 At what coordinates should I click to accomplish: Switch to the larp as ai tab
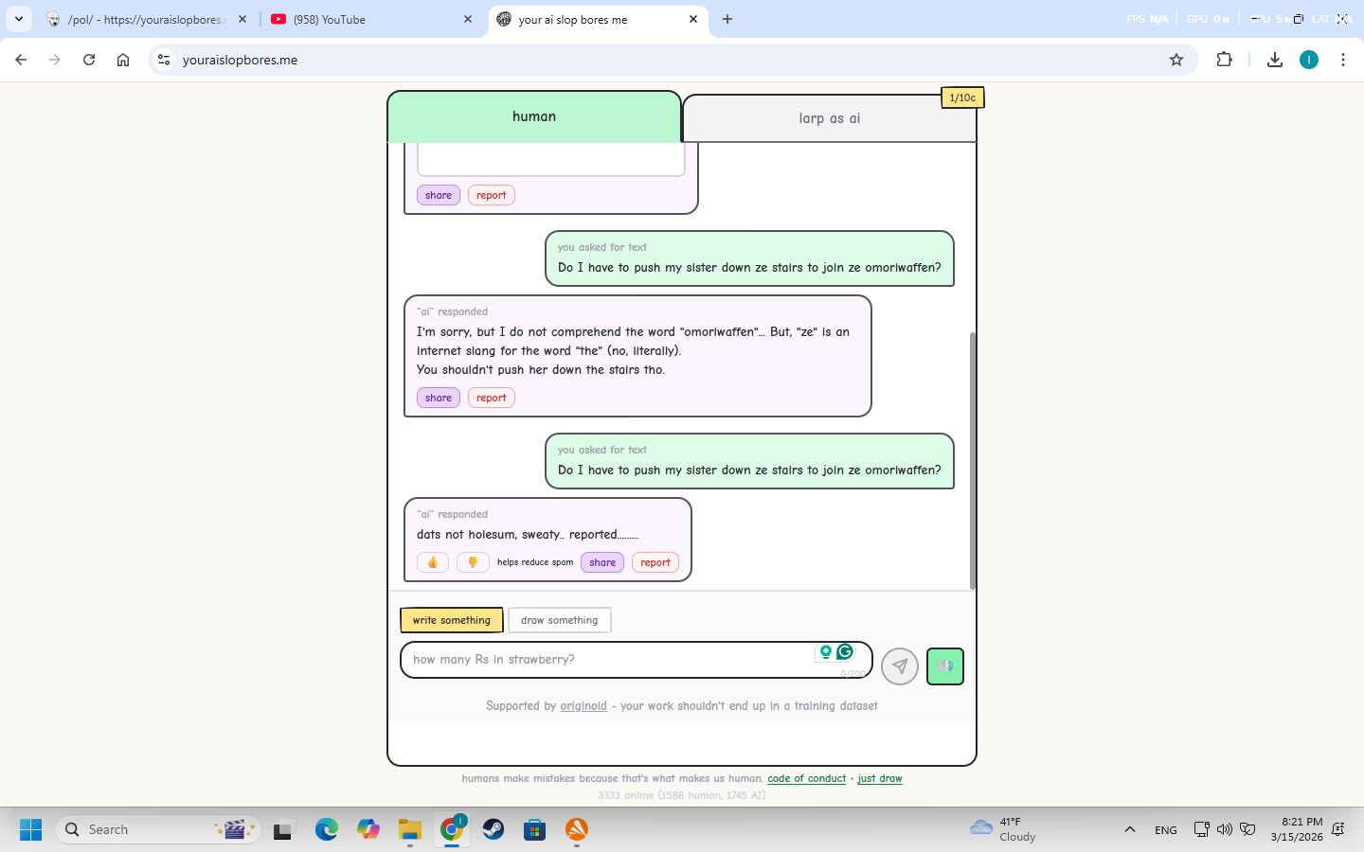(x=829, y=118)
